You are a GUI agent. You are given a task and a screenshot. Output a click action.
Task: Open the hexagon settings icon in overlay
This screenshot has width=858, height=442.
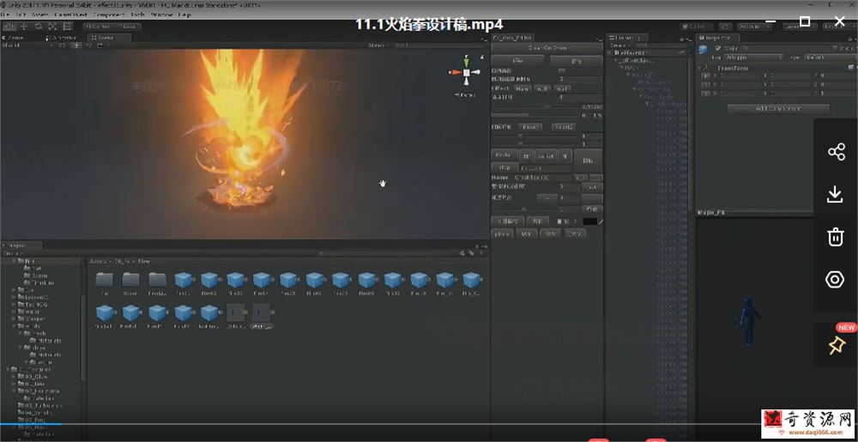pyautogui.click(x=835, y=280)
